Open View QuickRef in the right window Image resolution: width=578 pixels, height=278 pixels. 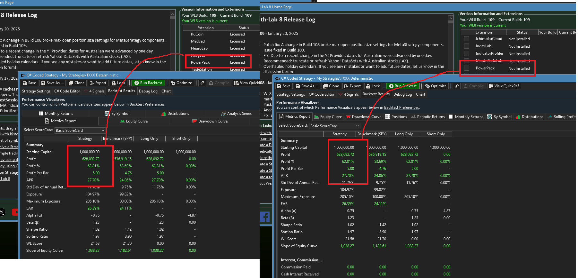(504, 86)
